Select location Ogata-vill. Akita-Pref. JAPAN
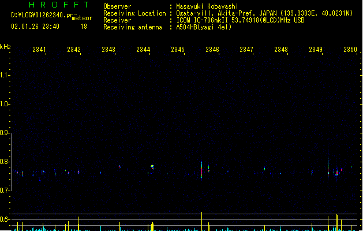This screenshot has height=231, width=363. click(x=227, y=13)
